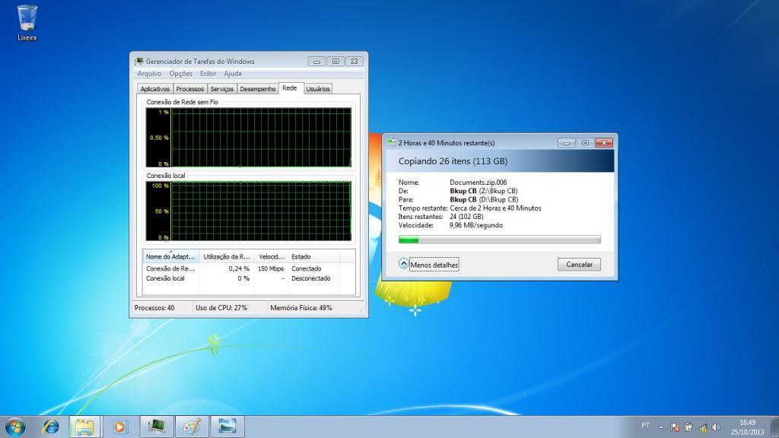This screenshot has height=438, width=779.
Task: Open the wireless network tray icon
Action: [x=702, y=427]
